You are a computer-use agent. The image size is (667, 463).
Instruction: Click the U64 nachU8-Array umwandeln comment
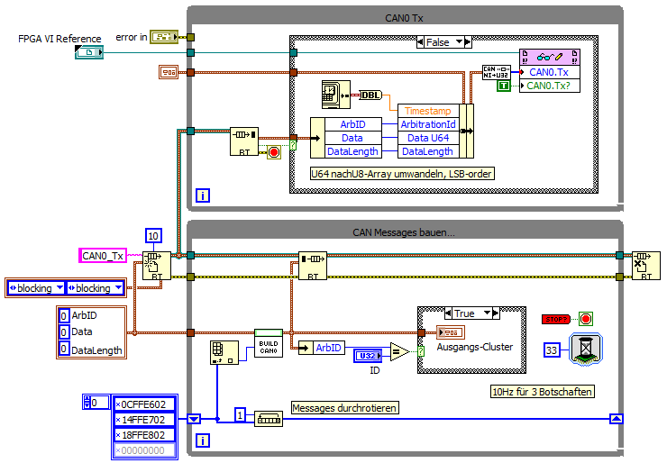pyautogui.click(x=402, y=174)
